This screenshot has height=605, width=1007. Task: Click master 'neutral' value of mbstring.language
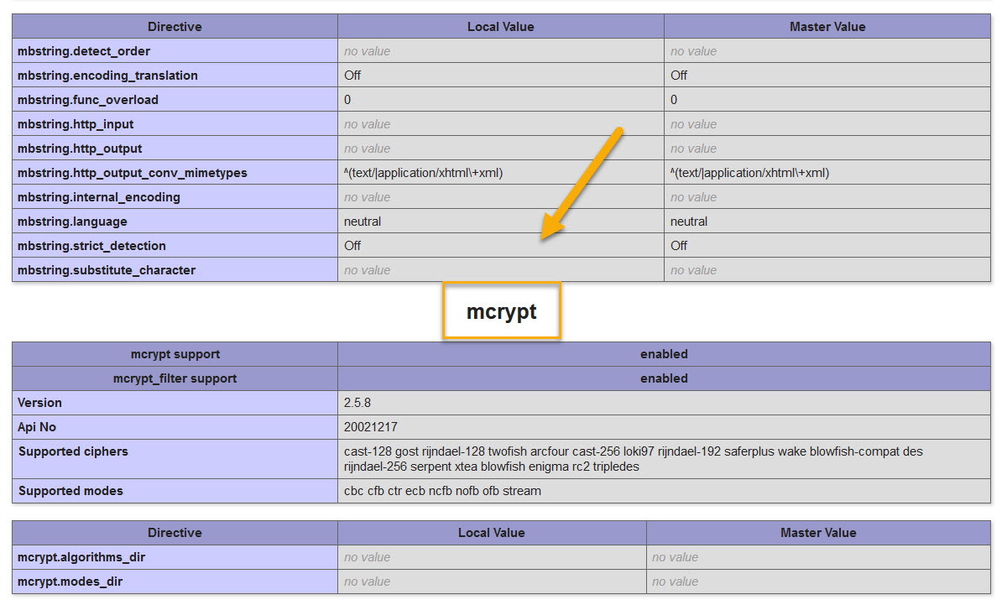689,222
